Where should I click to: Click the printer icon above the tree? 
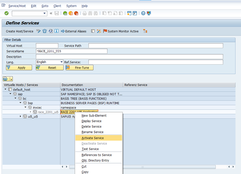[x=6, y=78]
